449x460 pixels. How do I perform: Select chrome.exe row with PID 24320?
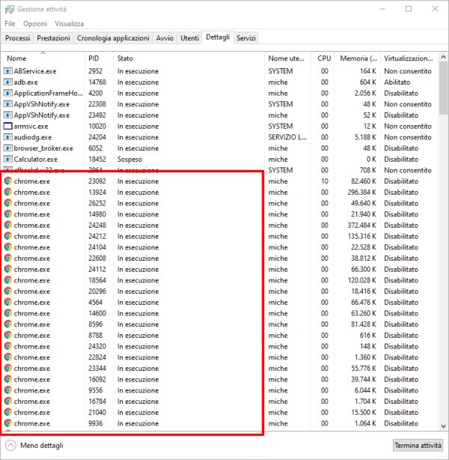coord(220,346)
